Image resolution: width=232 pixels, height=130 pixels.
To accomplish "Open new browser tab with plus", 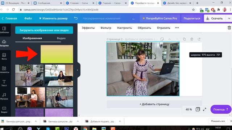I will pos(197,3).
